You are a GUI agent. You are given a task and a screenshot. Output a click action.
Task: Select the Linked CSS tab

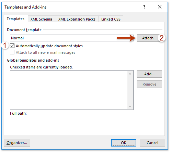pos(111,19)
